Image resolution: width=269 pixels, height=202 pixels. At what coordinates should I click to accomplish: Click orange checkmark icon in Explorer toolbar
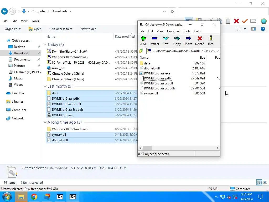[245, 21]
